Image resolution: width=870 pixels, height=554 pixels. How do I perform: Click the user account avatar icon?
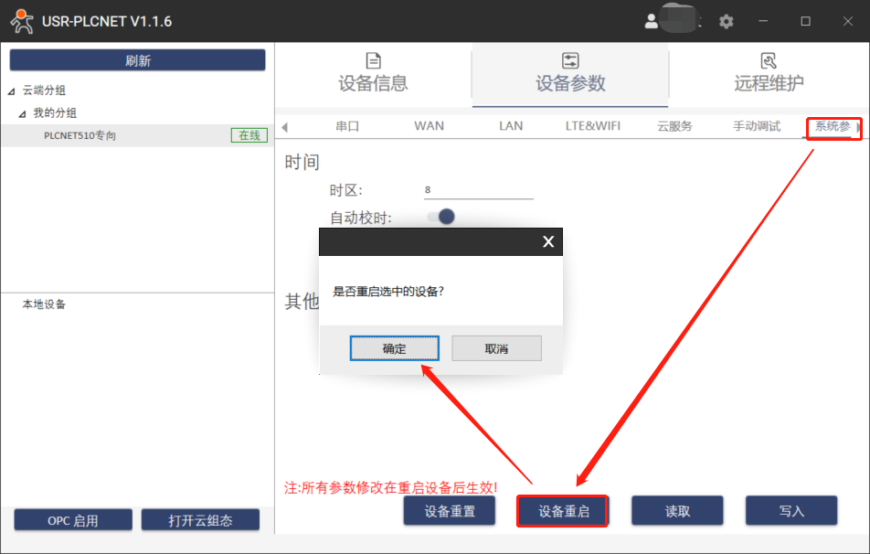[652, 21]
